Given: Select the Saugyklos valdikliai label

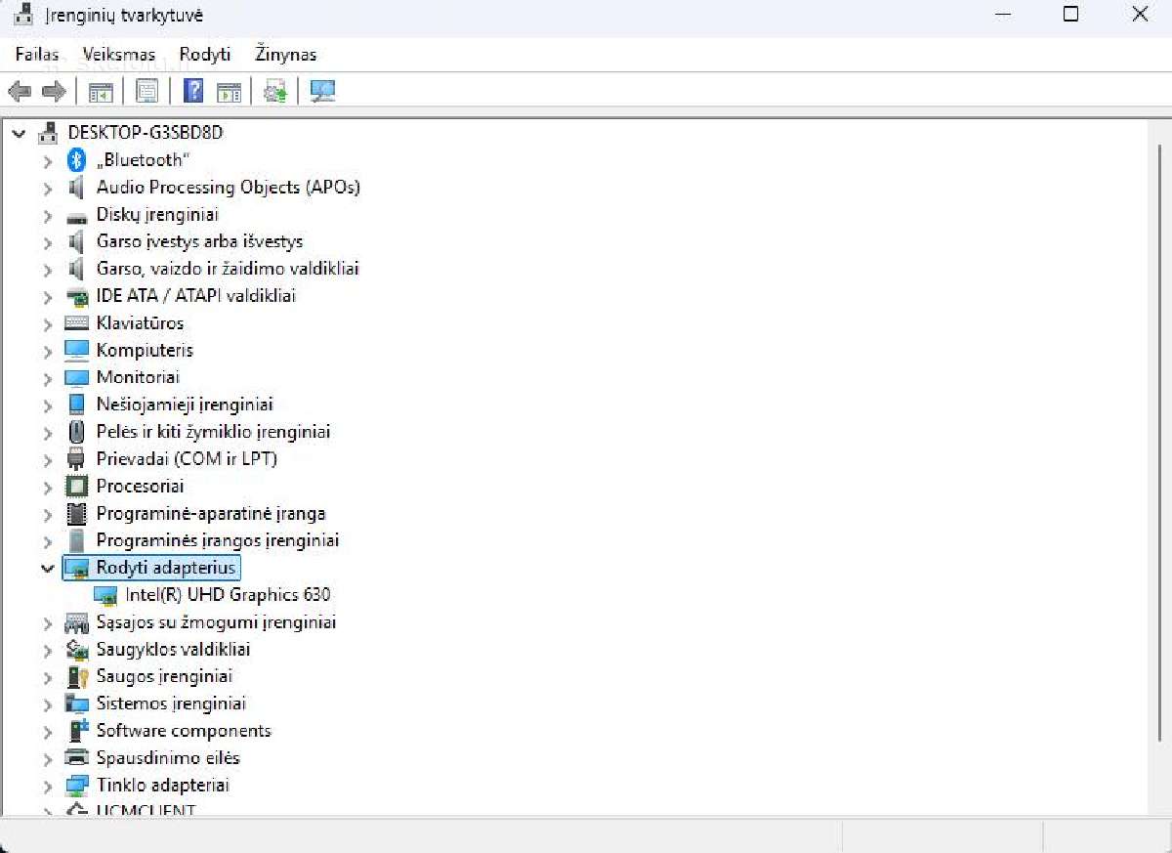Looking at the screenshot, I should (x=174, y=650).
